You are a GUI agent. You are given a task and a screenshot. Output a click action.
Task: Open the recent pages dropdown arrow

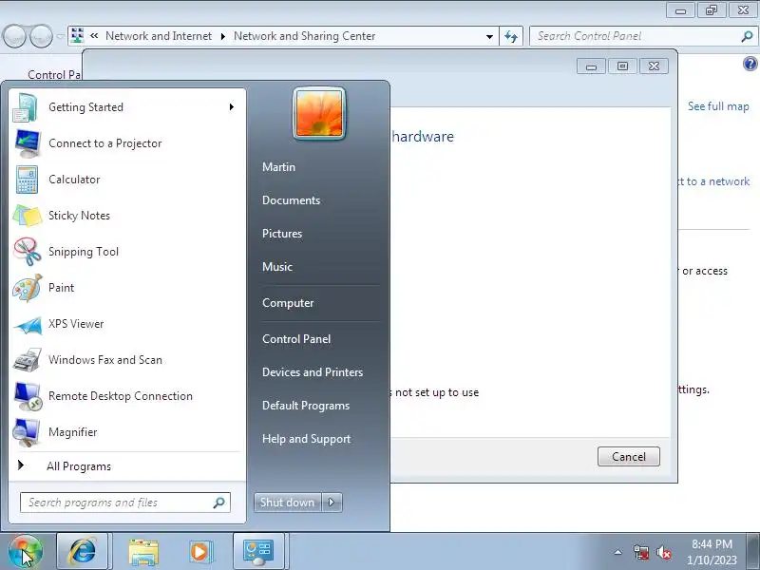[60, 36]
